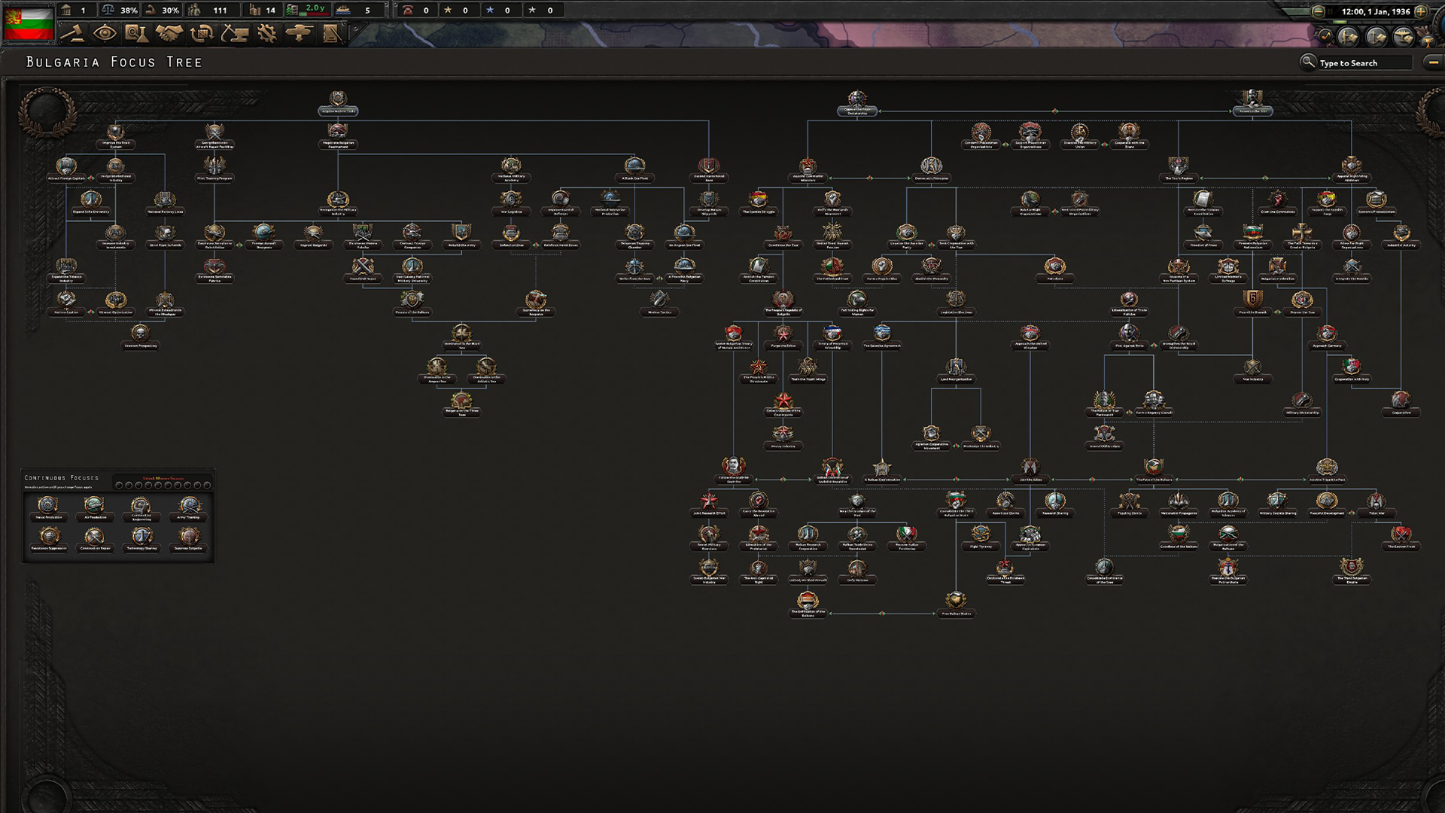Click the Intelligence eye icon in the toolbar

(105, 32)
